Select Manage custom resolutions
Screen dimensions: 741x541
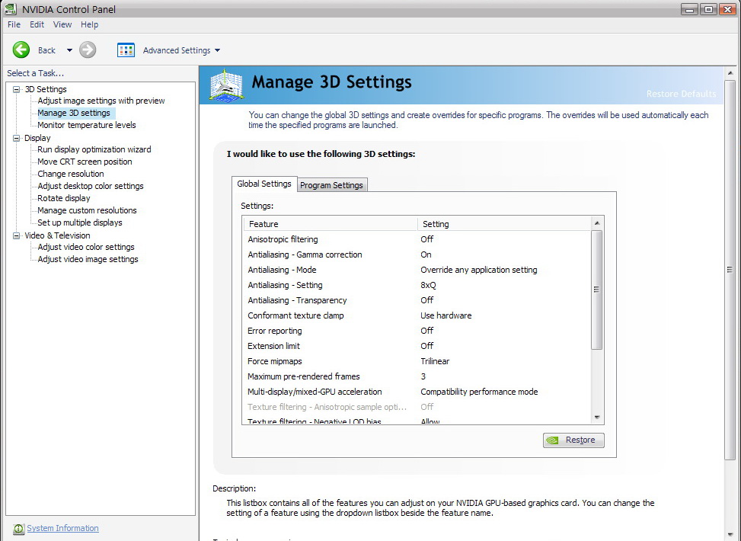tap(87, 210)
